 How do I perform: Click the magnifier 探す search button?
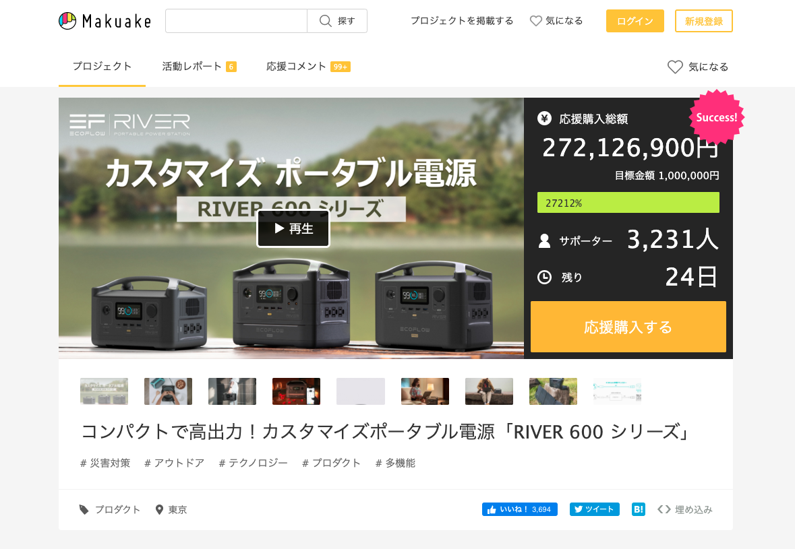point(337,21)
